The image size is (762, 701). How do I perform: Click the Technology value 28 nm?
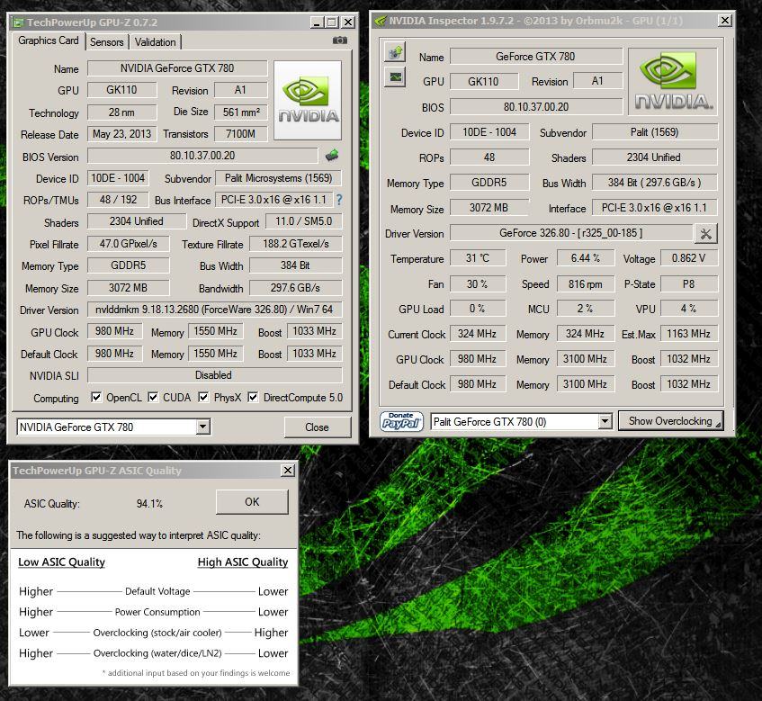[122, 112]
